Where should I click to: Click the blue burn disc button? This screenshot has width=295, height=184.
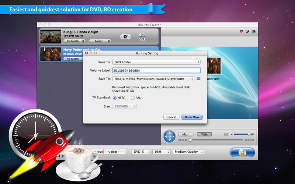[242, 152]
